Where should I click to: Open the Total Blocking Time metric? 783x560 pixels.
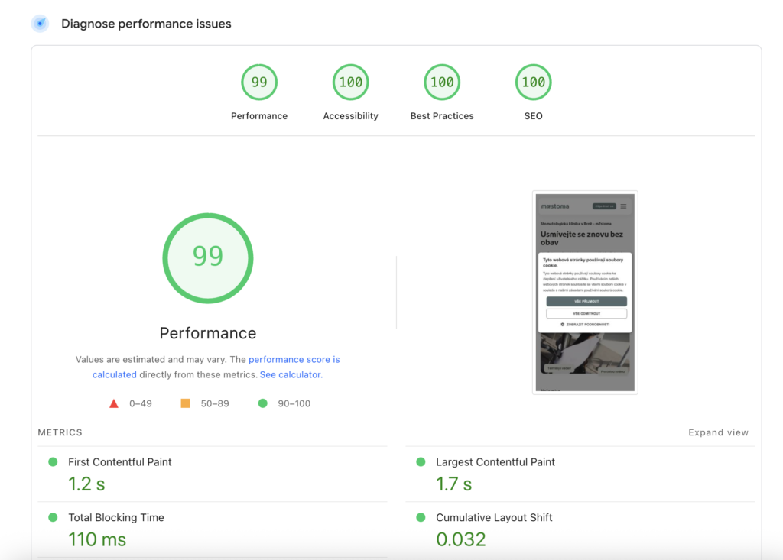click(116, 518)
